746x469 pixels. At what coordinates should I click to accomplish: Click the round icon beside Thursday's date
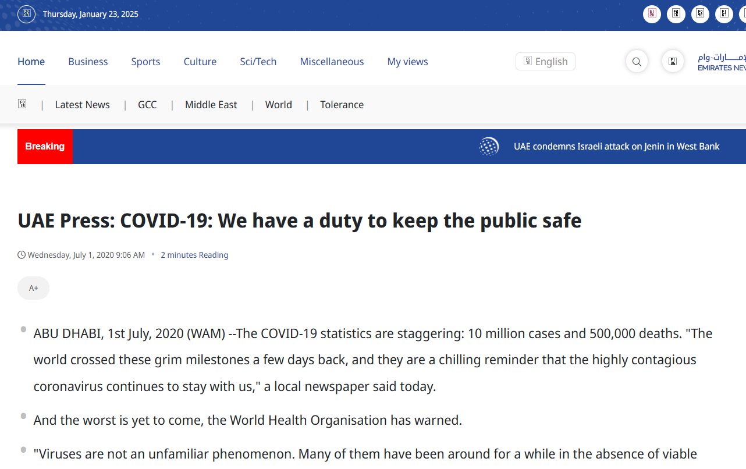[x=26, y=14]
